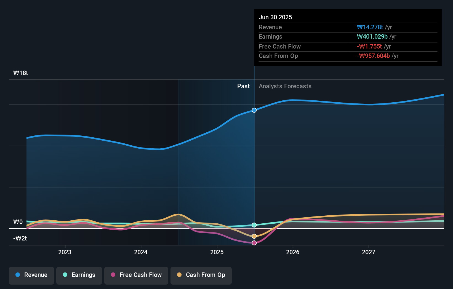Viewport: 453px width, 289px height.
Task: Toggle the Cash From Op series off
Action: click(201, 275)
